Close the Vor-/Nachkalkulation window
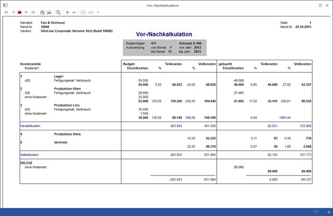 327,4
